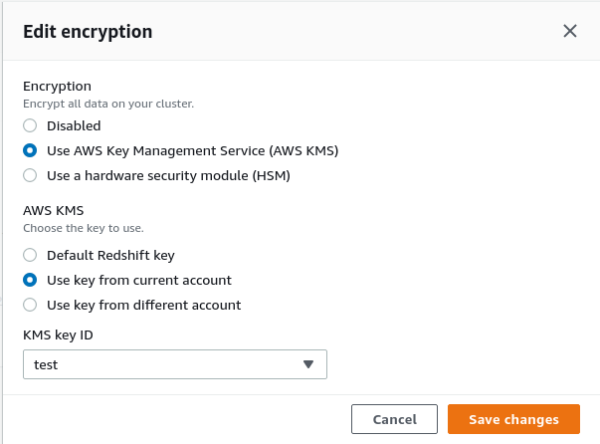600x444 pixels.
Task: Choose the AWS Key Management Service radio button
Action: [30, 151]
